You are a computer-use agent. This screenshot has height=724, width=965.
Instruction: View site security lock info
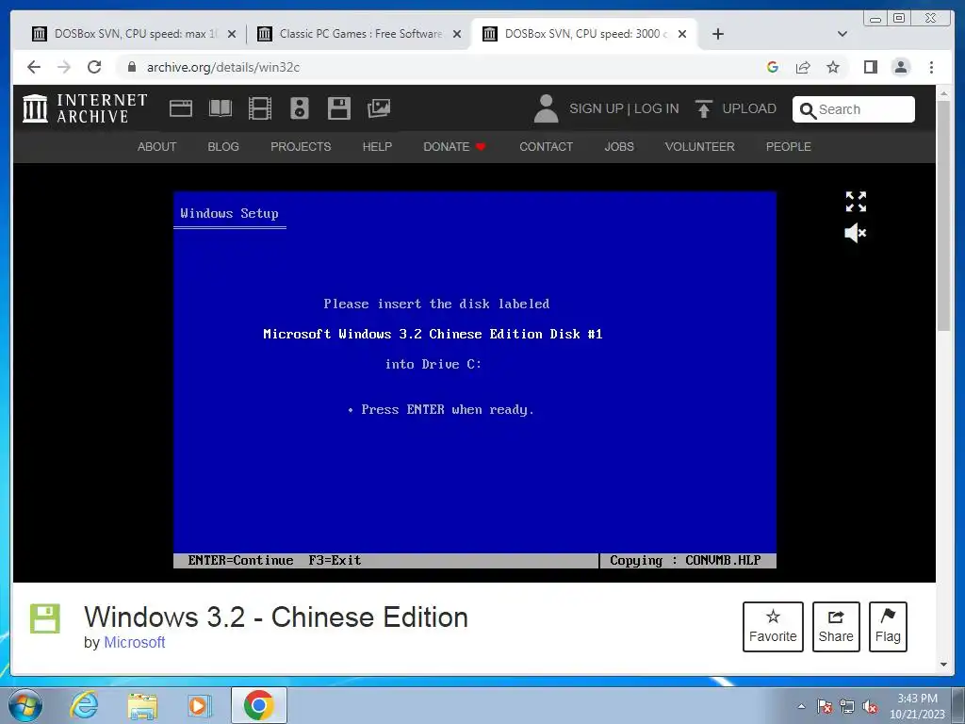pos(131,67)
